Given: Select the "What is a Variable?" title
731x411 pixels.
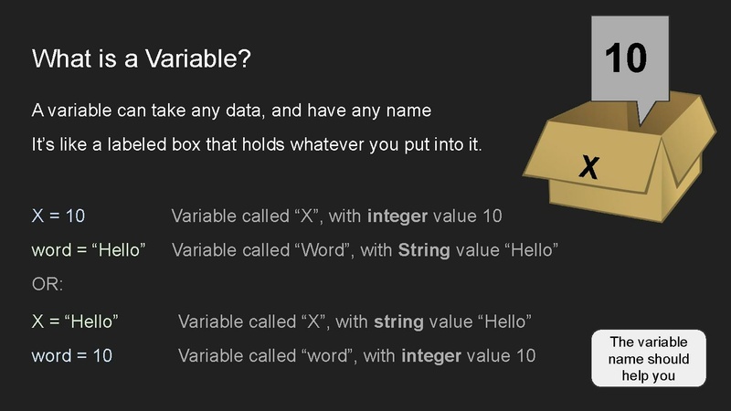Looking at the screenshot, I should 142,59.
